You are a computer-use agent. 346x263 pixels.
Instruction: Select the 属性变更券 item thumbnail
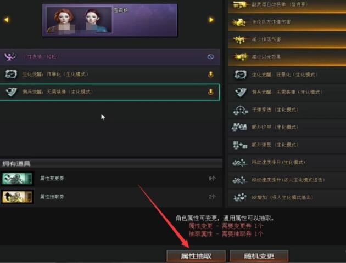point(17,178)
